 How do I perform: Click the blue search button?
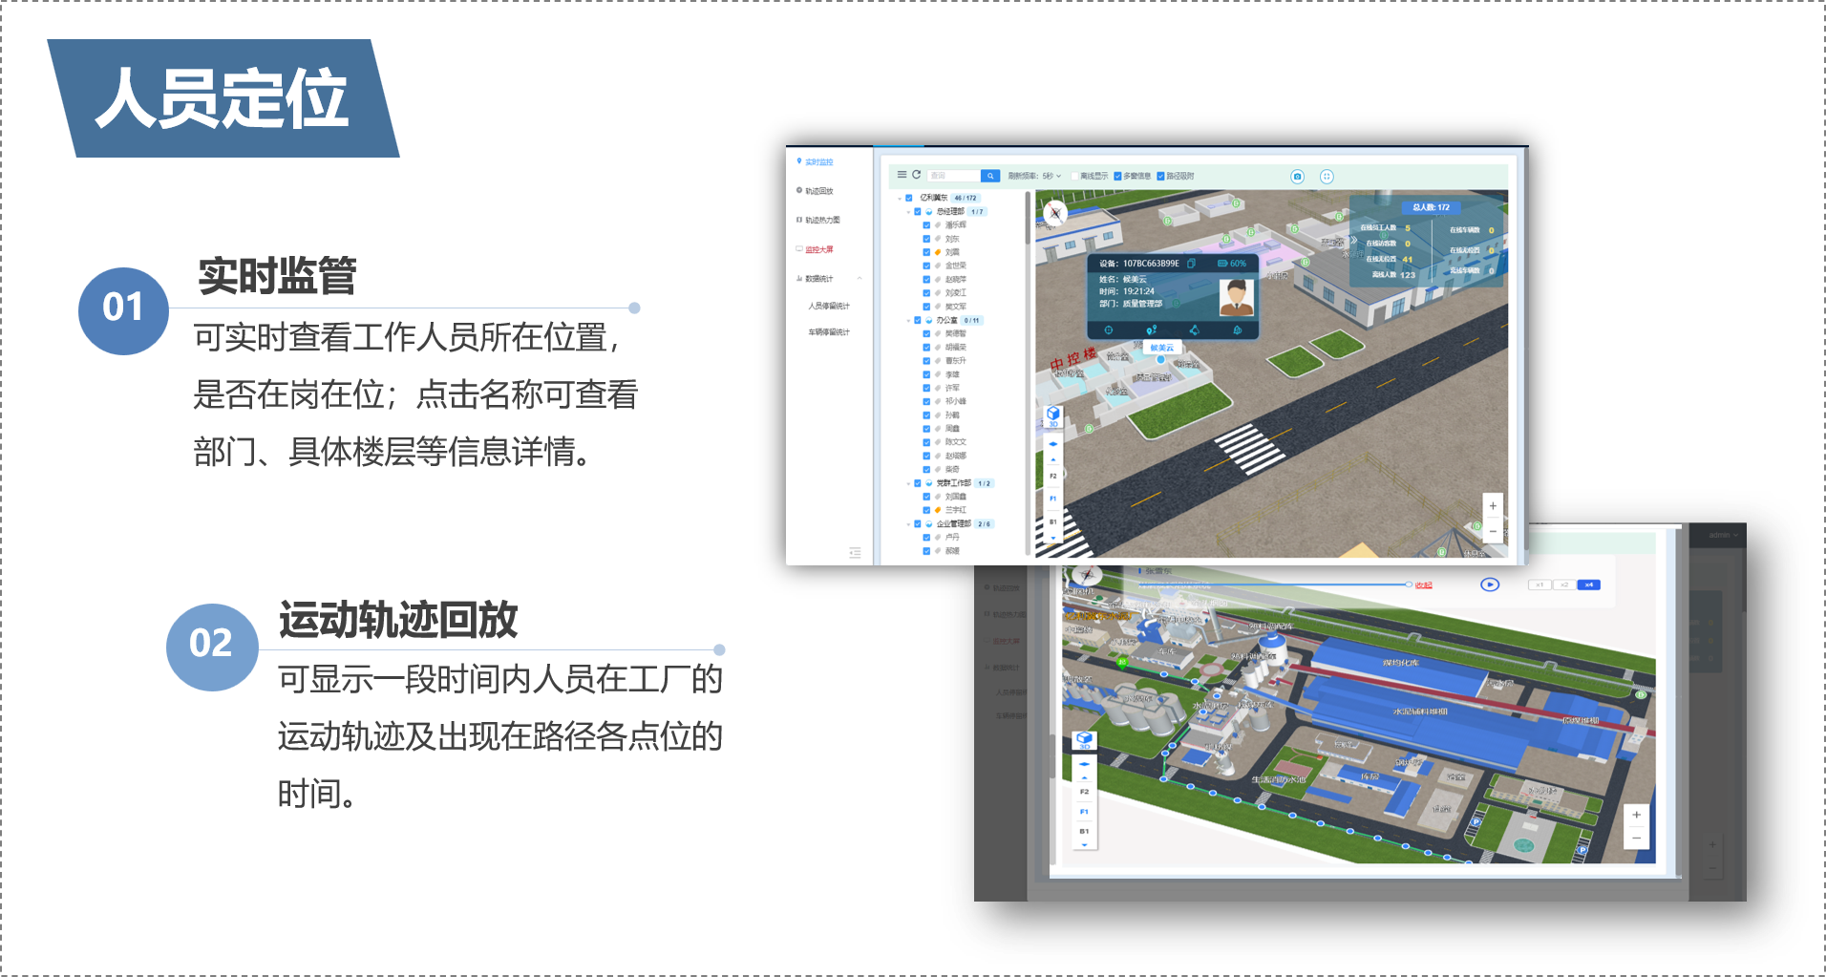(990, 176)
